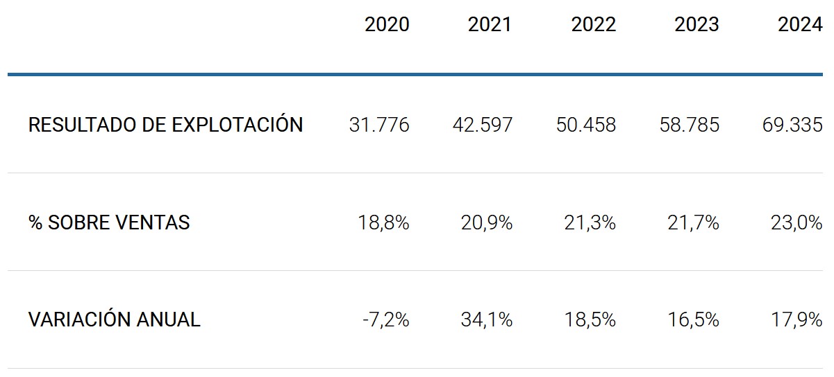Click the 31.776 value cell

tap(379, 125)
